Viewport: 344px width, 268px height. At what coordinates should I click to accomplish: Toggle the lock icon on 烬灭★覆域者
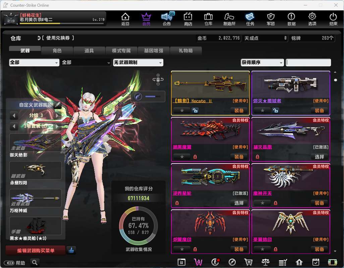(275, 111)
